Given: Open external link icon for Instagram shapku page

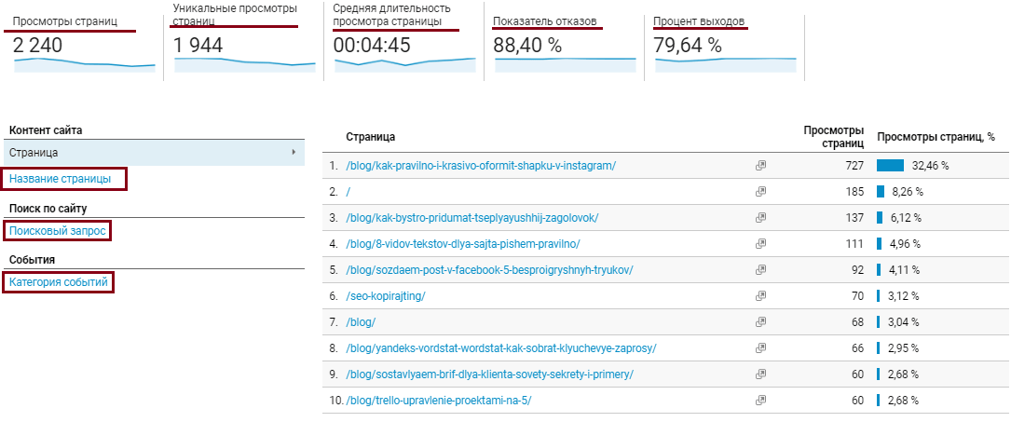Looking at the screenshot, I should click(761, 166).
